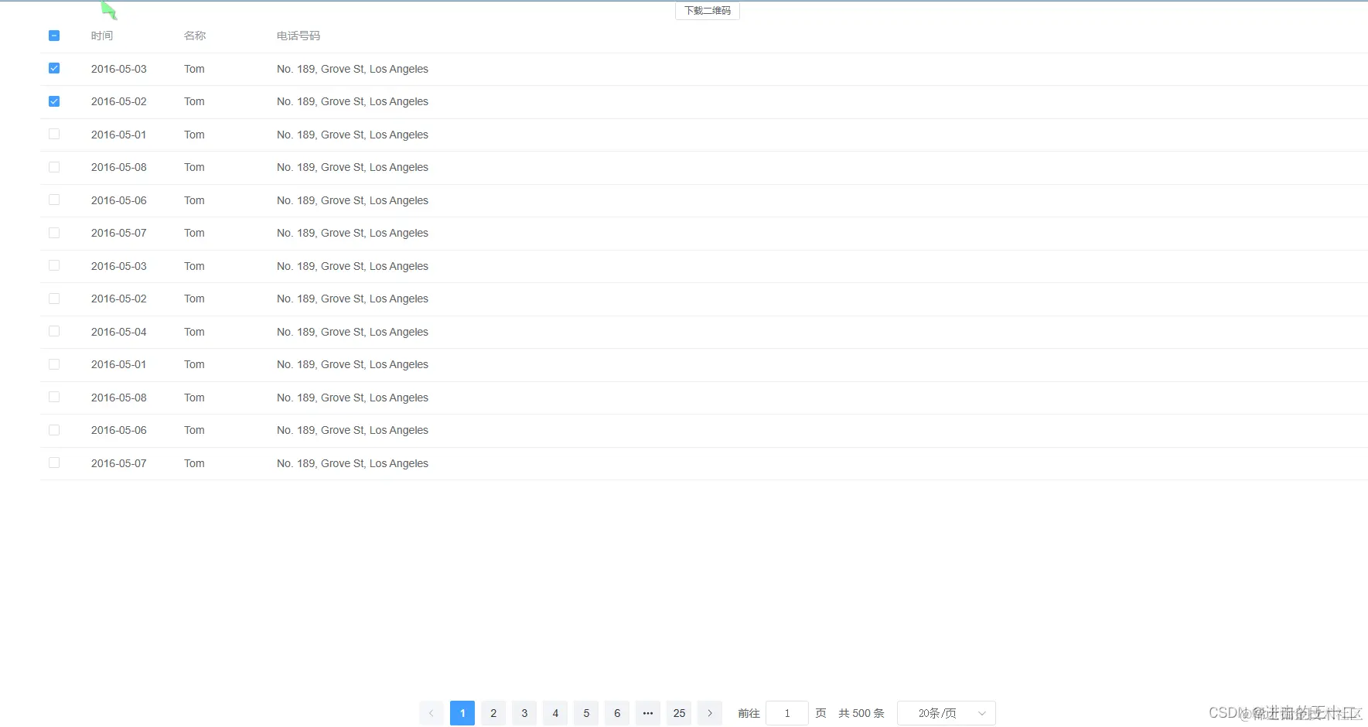This screenshot has width=1368, height=727.
Task: Click the 电话号码 column header
Action: 299,36
